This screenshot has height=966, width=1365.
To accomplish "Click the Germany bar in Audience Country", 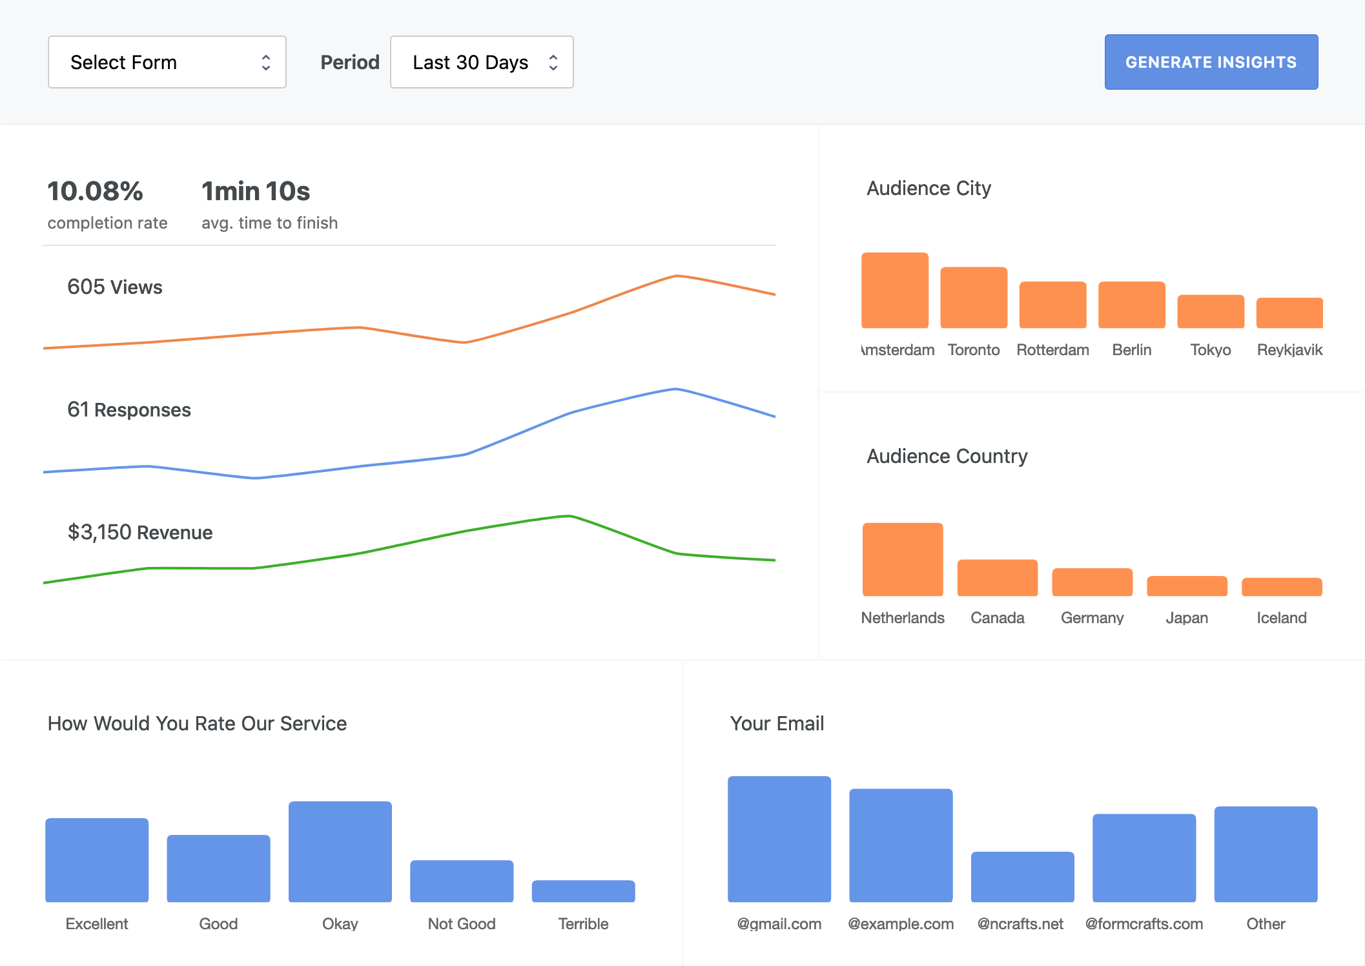I will [x=1093, y=582].
